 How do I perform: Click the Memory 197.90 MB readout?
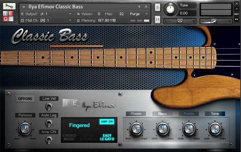coord(107,20)
